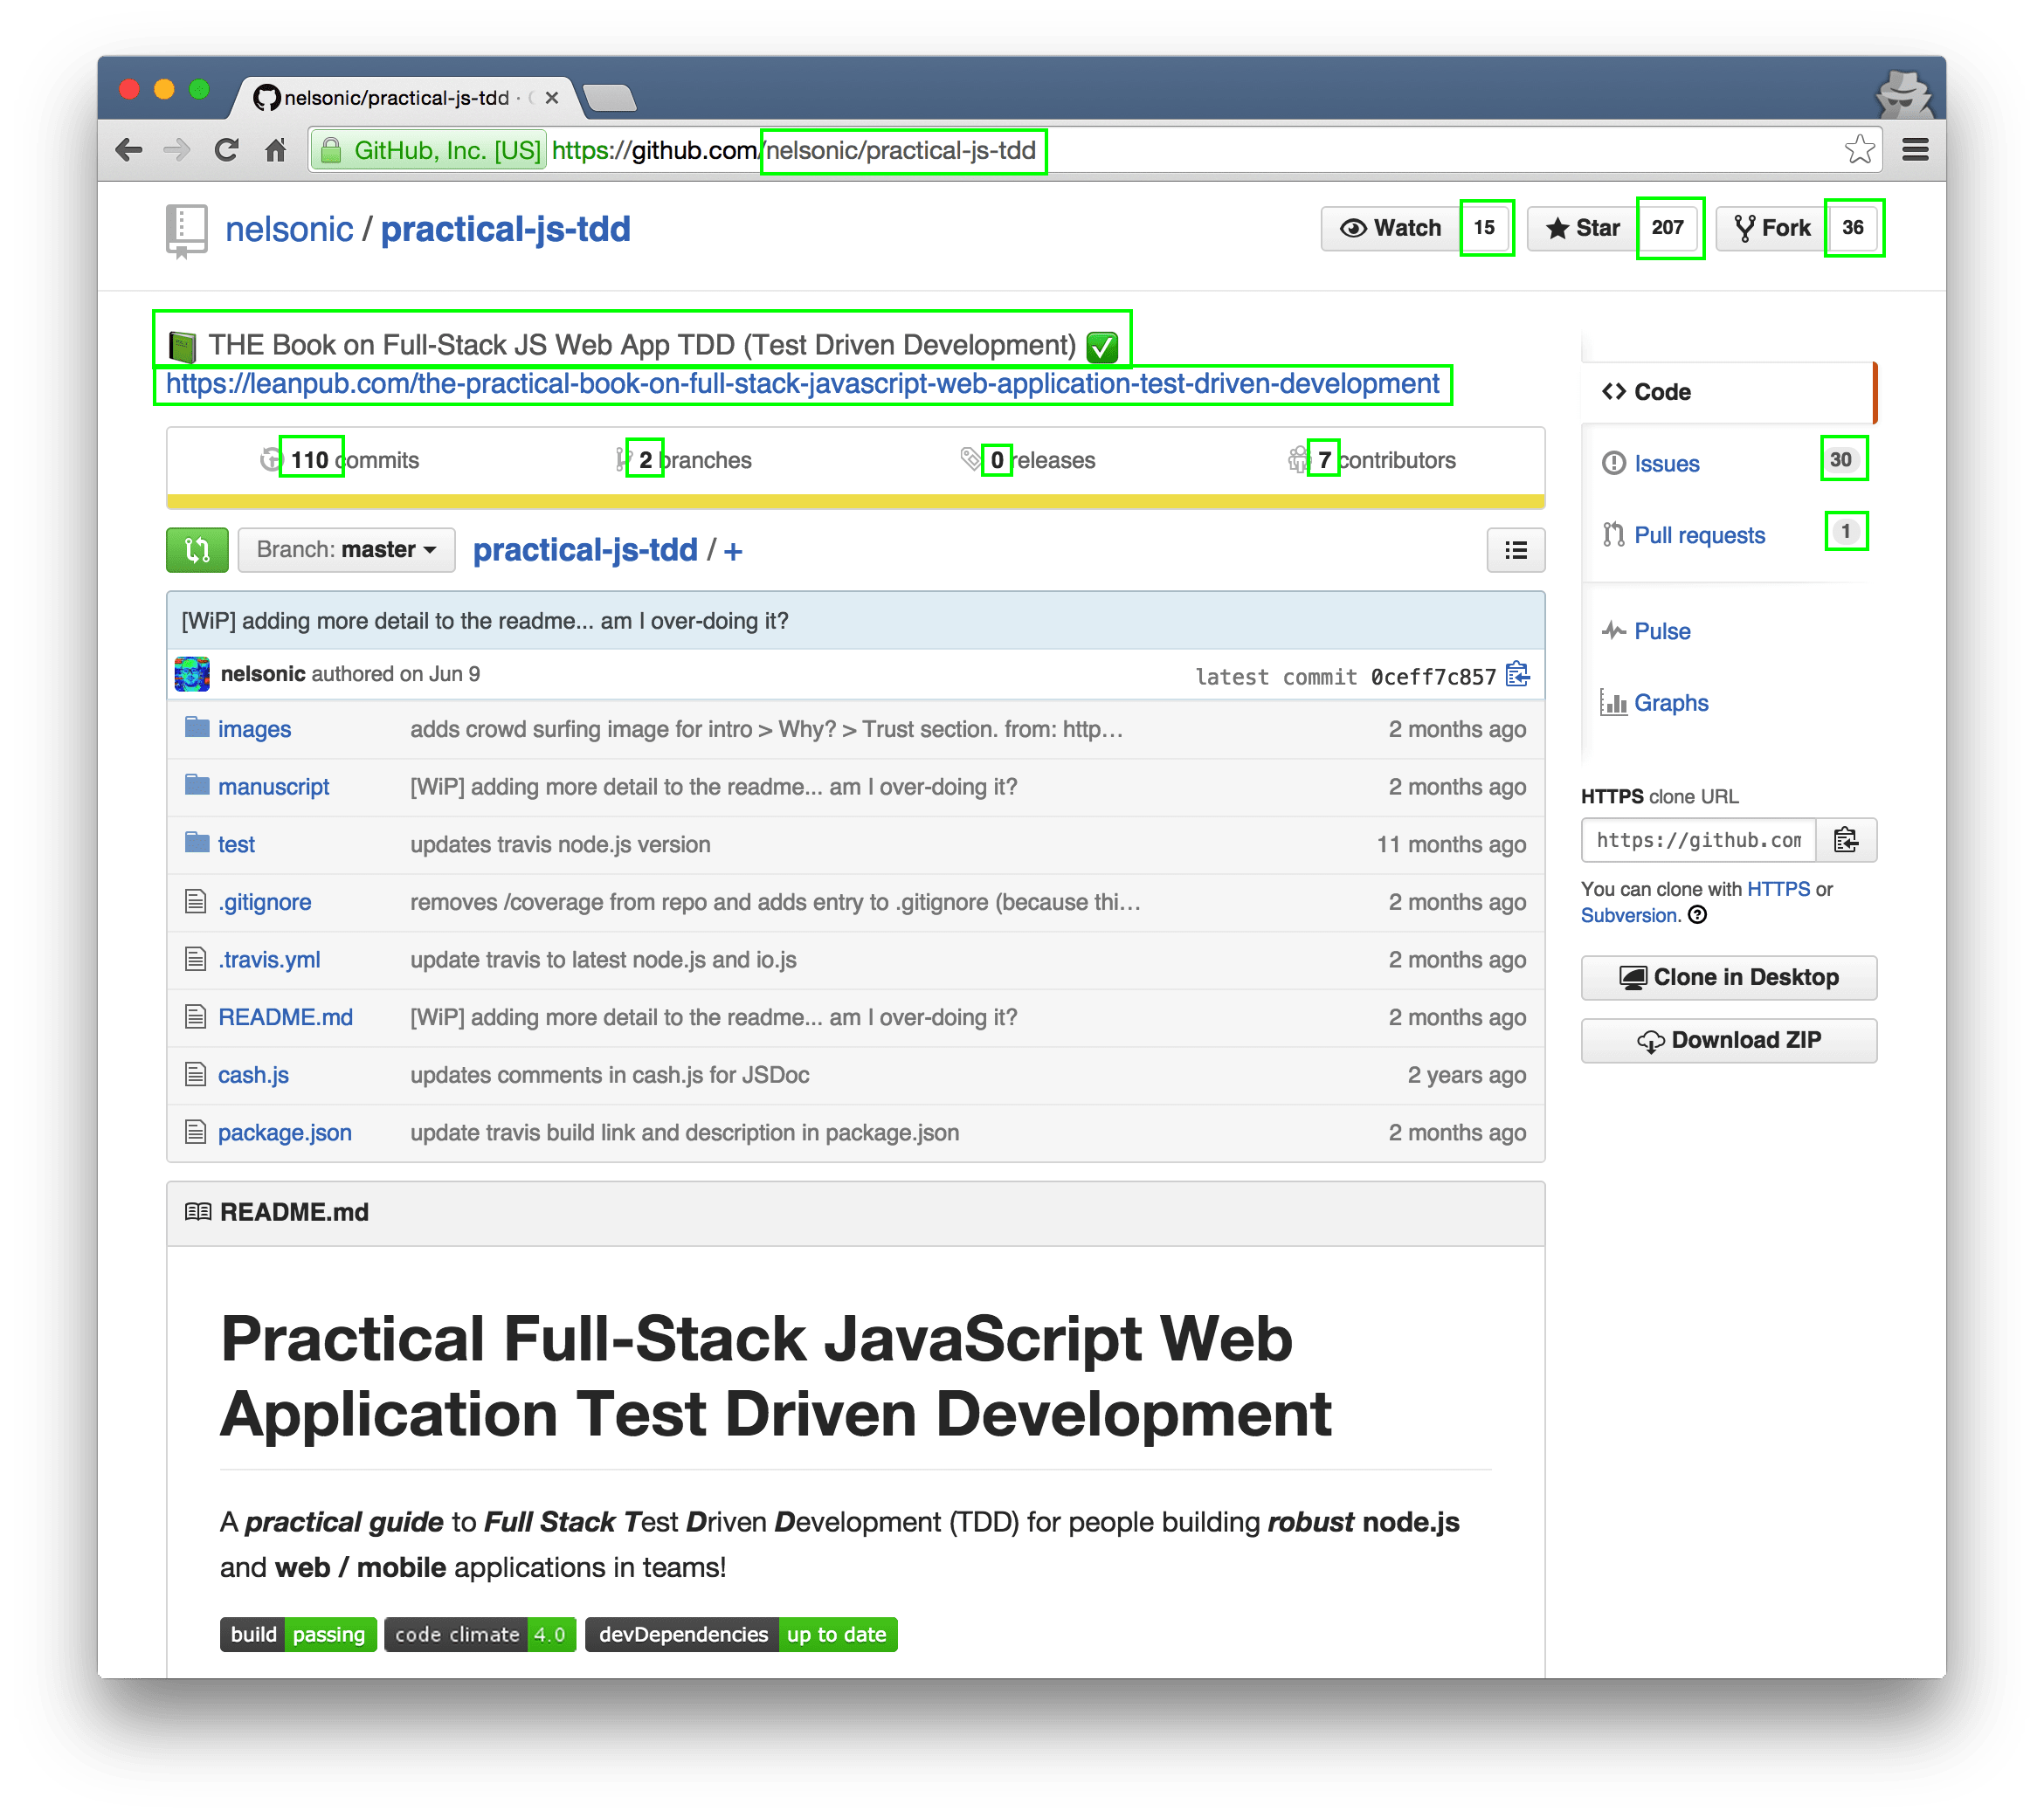Bookmark page with star icon in address bar

point(1859,149)
